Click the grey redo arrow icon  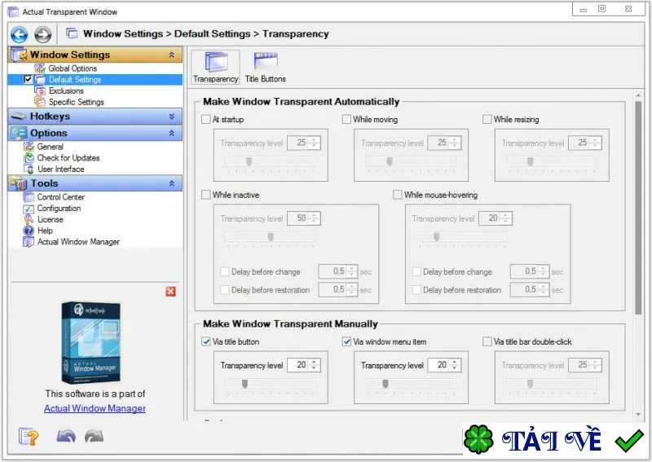94,436
